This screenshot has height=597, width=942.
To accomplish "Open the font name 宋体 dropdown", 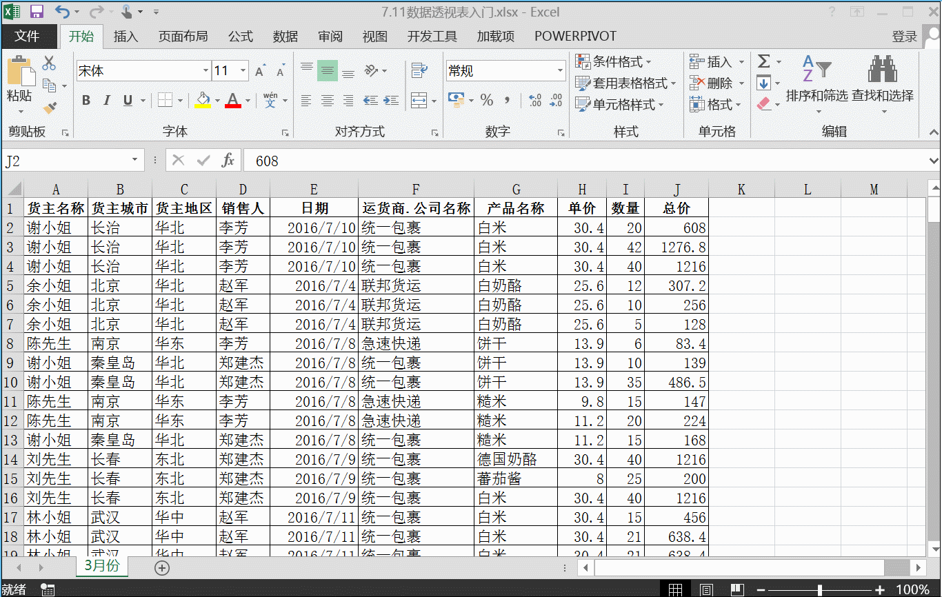I will coord(204,70).
